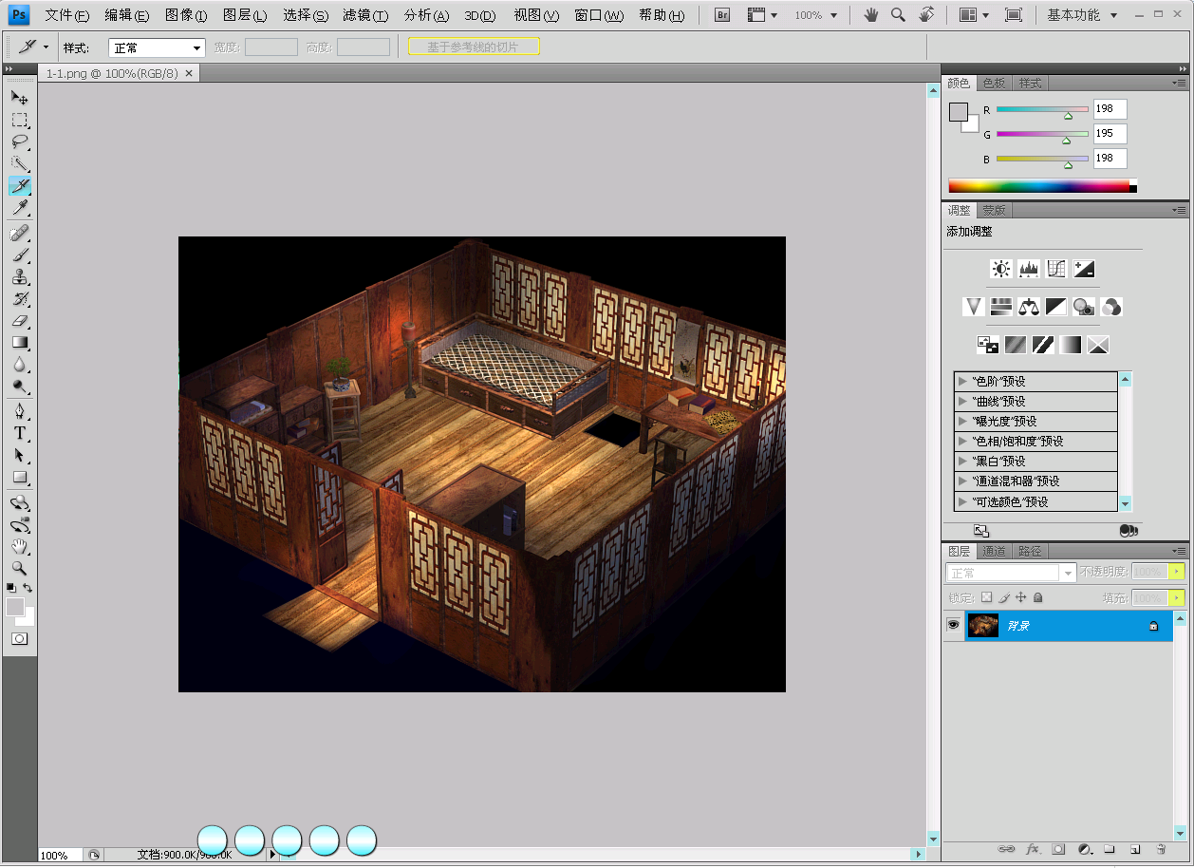Screen dimensions: 1194x868
Task: Open the 样式 dropdown showing 正常
Action: (157, 47)
